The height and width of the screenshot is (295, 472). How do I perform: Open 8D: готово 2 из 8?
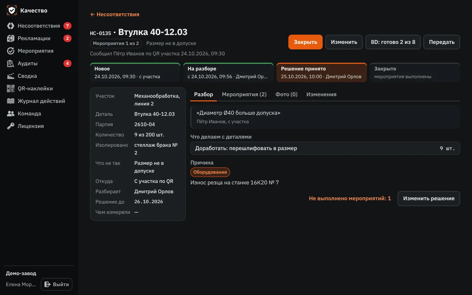393,42
